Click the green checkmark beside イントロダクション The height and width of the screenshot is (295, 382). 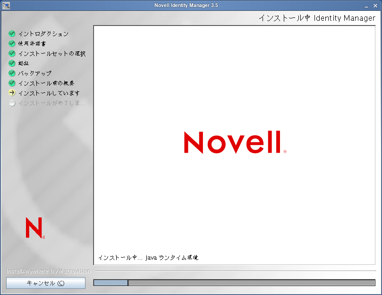tap(12, 34)
